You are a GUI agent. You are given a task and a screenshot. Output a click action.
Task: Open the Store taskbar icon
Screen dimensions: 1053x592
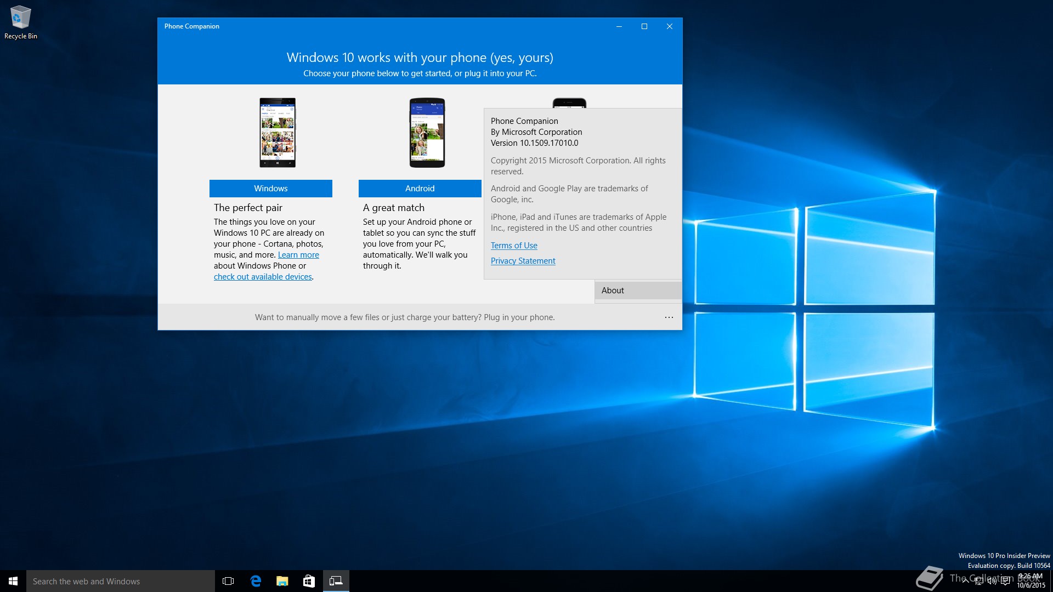pos(309,581)
